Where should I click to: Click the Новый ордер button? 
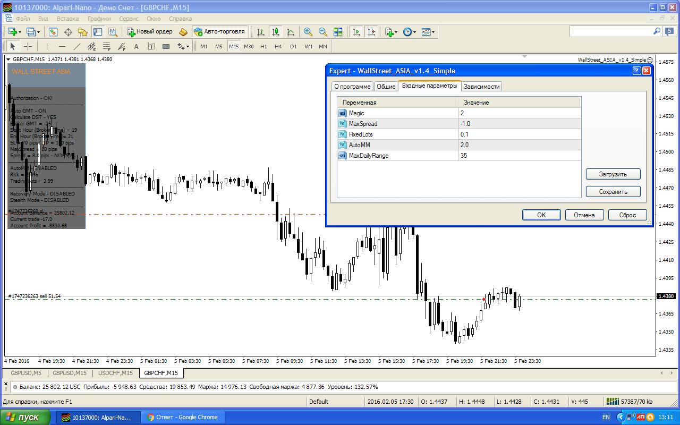tap(150, 32)
